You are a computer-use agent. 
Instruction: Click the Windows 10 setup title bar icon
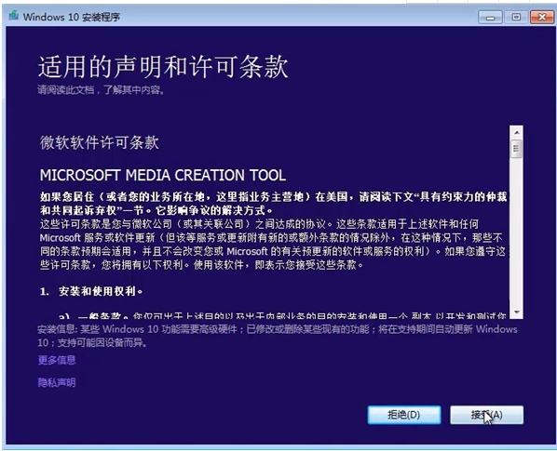pyautogui.click(x=13, y=16)
